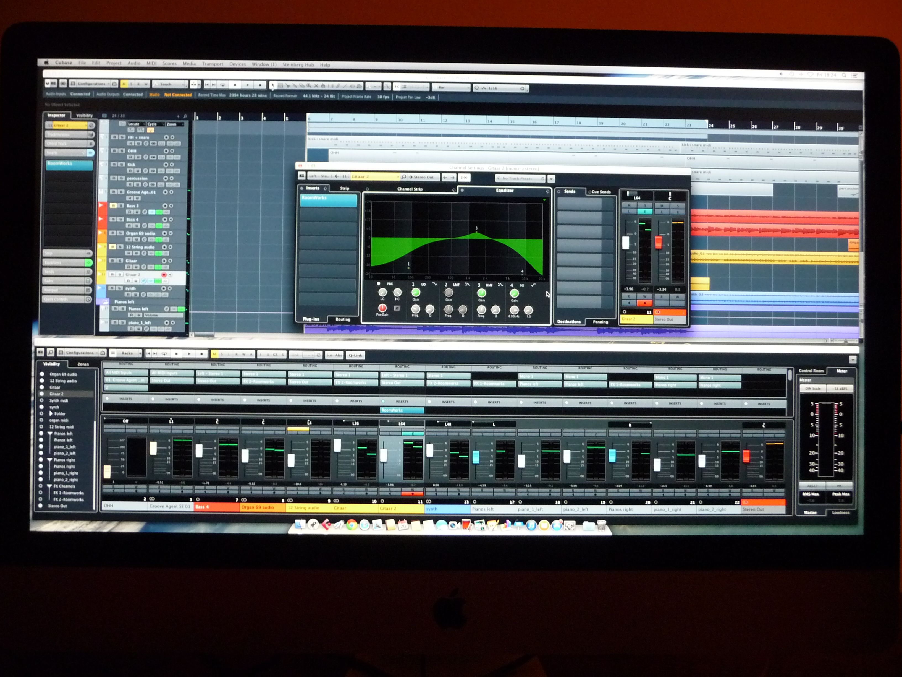Start playback with the project toolbar Play button
The width and height of the screenshot is (902, 677).
(x=248, y=85)
